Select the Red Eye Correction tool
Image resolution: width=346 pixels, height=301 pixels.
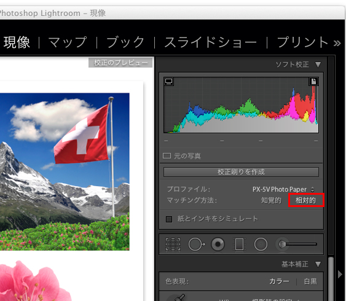(x=218, y=244)
